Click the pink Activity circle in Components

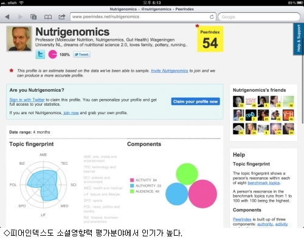(202, 194)
